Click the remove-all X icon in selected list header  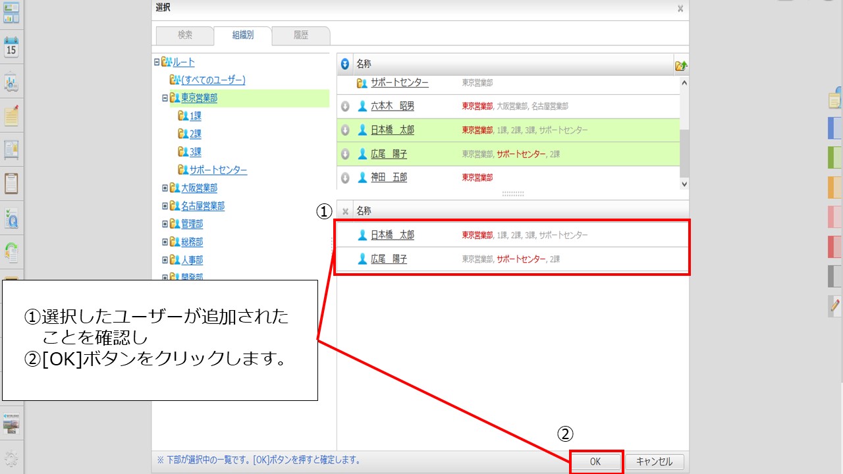pyautogui.click(x=345, y=211)
